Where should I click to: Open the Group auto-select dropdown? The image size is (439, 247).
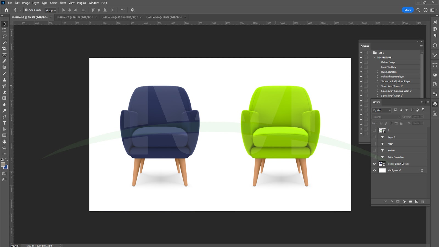(x=50, y=10)
